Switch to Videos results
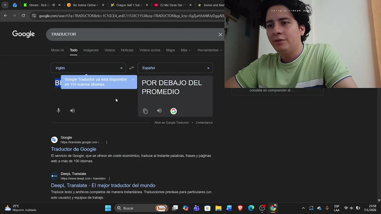Viewport: 381px width, 214px height. coord(110,50)
